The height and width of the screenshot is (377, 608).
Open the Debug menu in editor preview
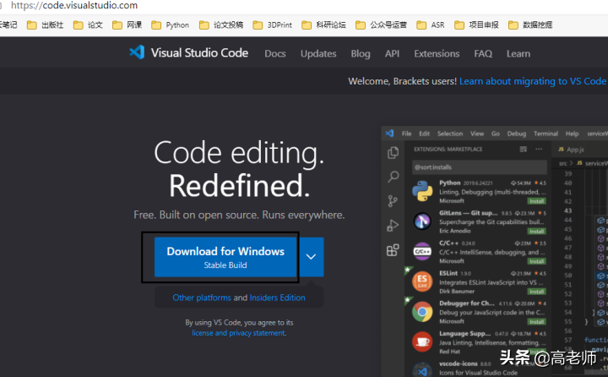[x=517, y=134]
